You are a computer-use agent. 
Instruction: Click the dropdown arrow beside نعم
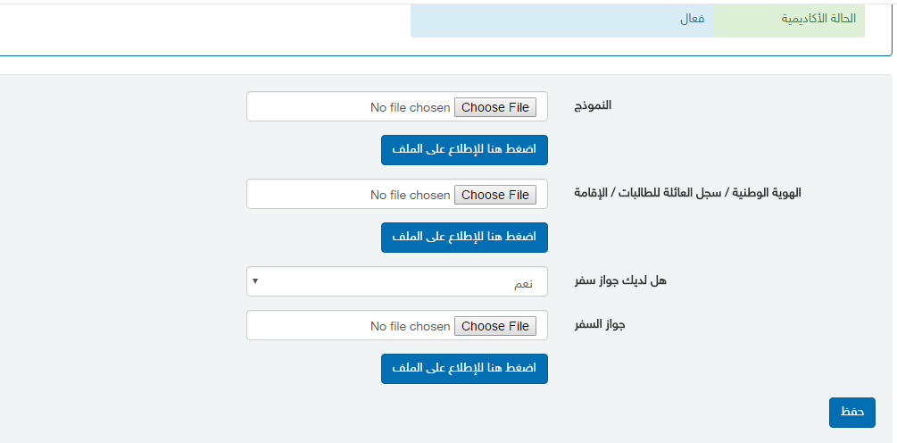(255, 281)
